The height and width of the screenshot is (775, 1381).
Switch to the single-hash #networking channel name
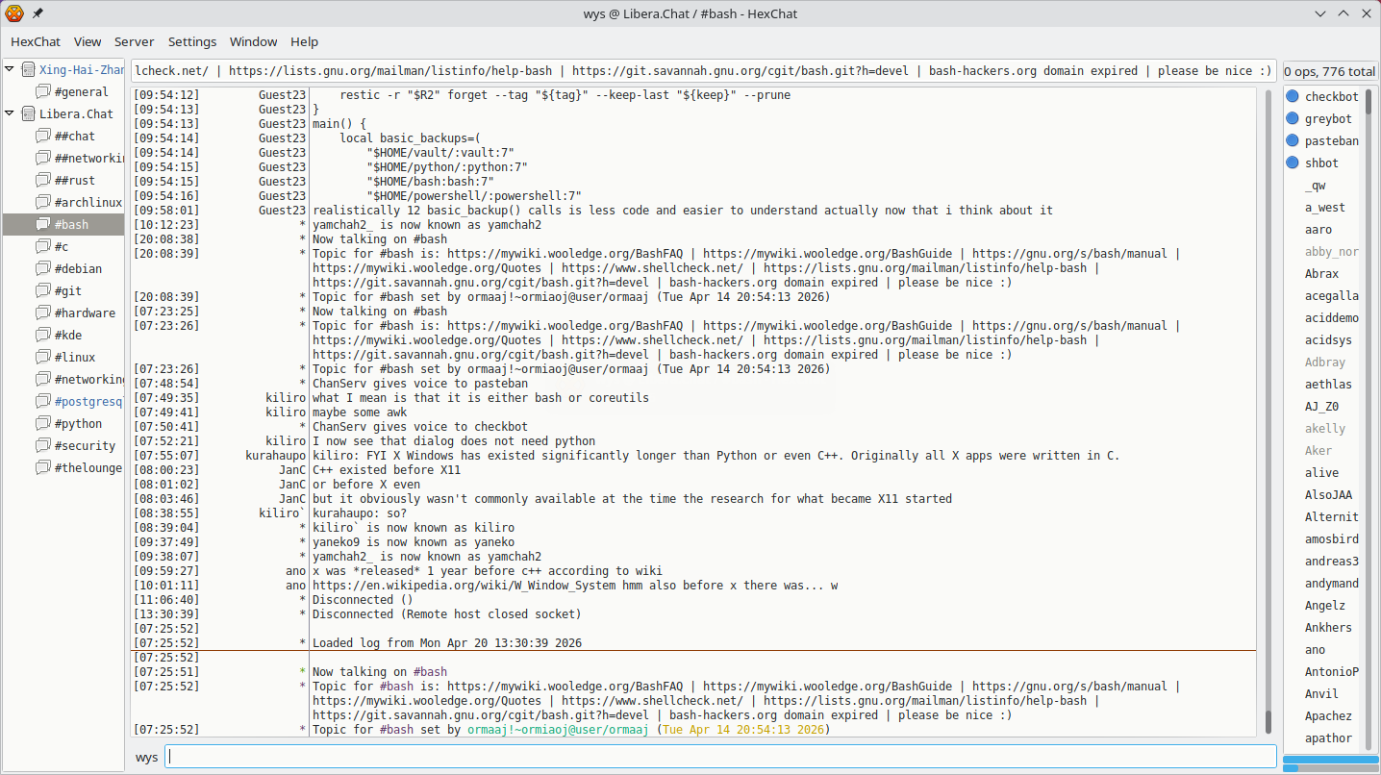click(90, 379)
